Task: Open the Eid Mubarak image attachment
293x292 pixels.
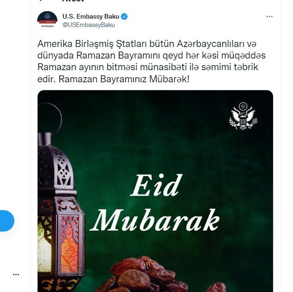Action: [x=155, y=191]
